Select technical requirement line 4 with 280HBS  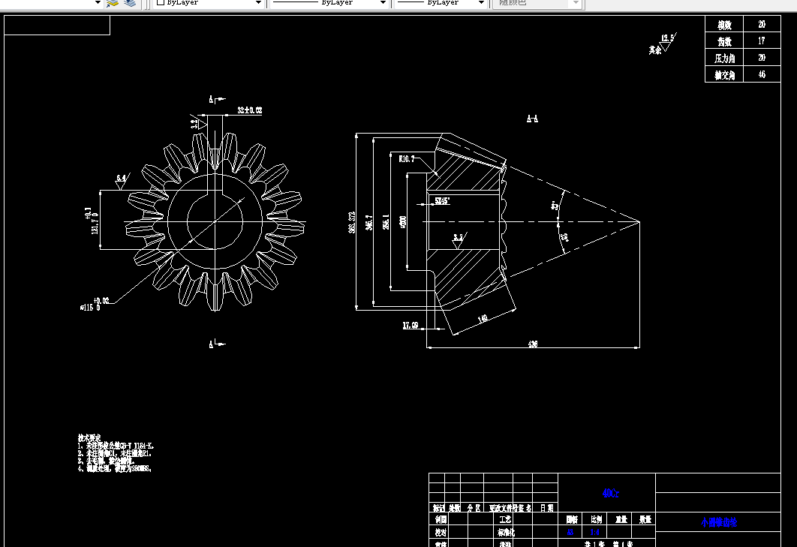(x=114, y=469)
